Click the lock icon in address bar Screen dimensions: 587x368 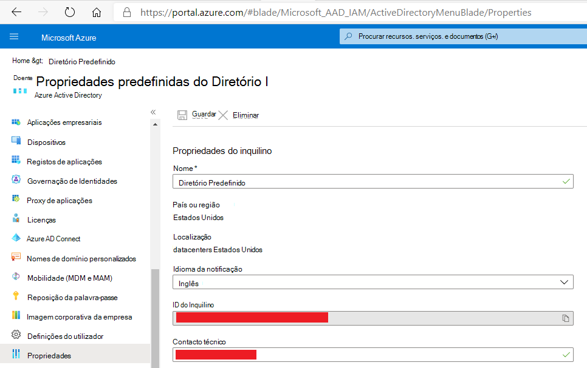pos(127,13)
